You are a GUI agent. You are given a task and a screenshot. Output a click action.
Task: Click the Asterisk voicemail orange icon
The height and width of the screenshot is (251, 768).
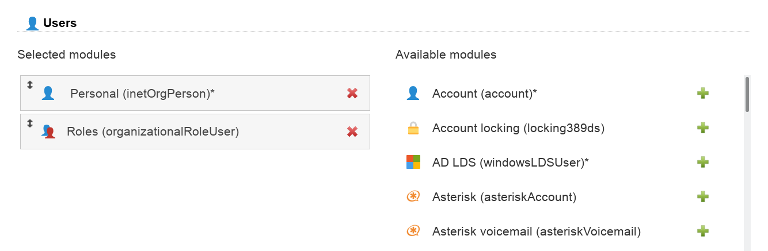[413, 231]
